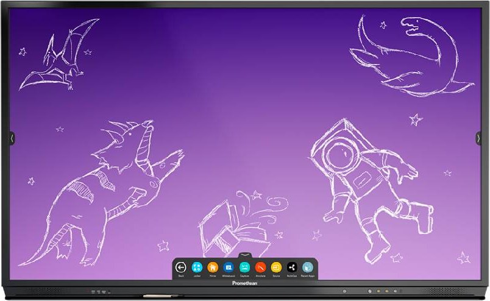Expand the left side panel arrow

[12, 139]
